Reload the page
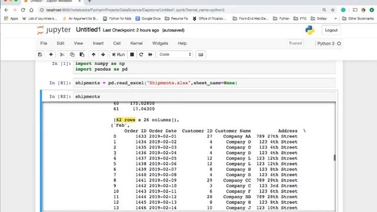377x212 pixels. point(23,10)
